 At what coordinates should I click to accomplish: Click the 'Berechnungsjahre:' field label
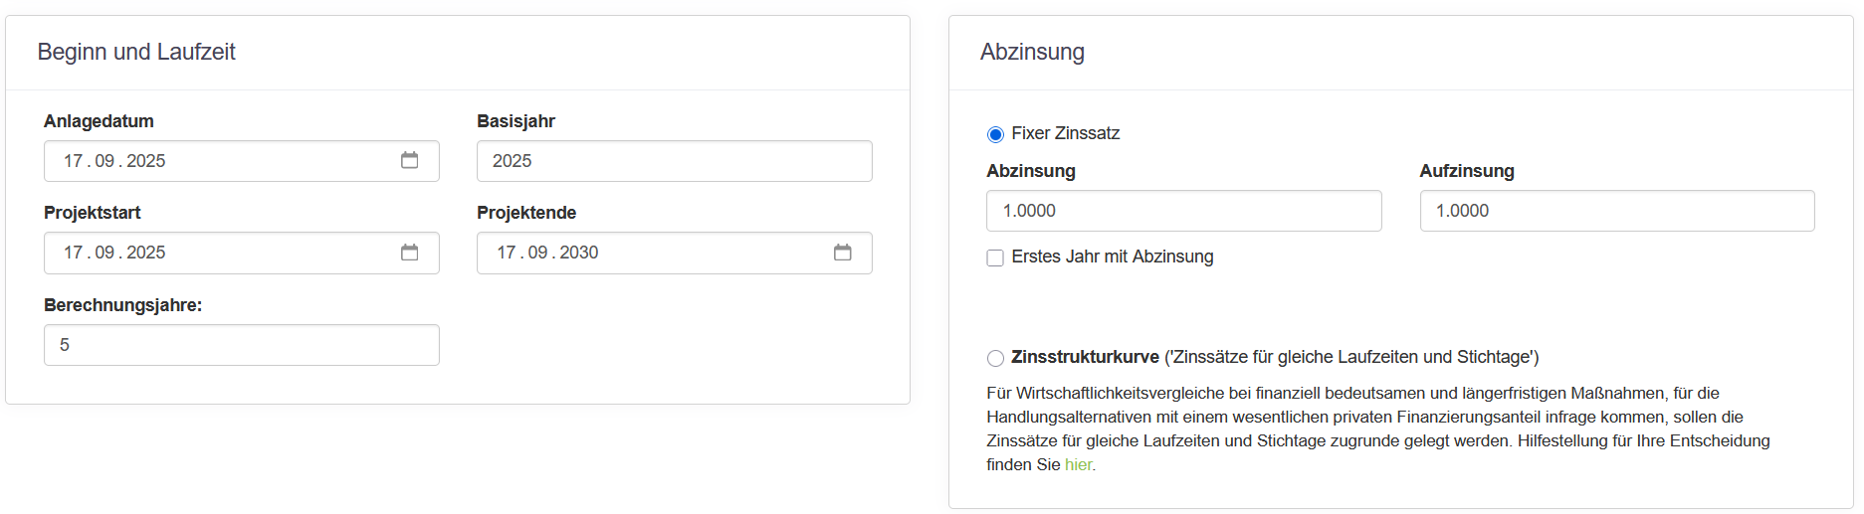click(x=122, y=305)
